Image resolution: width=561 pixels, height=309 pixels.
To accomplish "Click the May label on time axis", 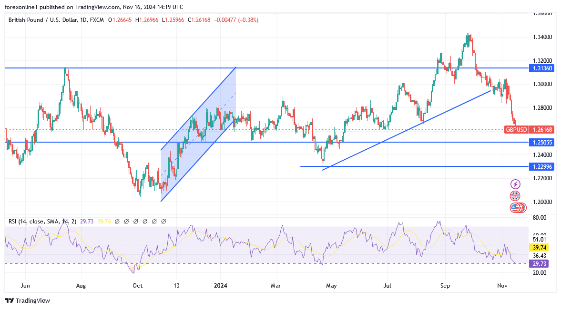I will click(x=331, y=285).
